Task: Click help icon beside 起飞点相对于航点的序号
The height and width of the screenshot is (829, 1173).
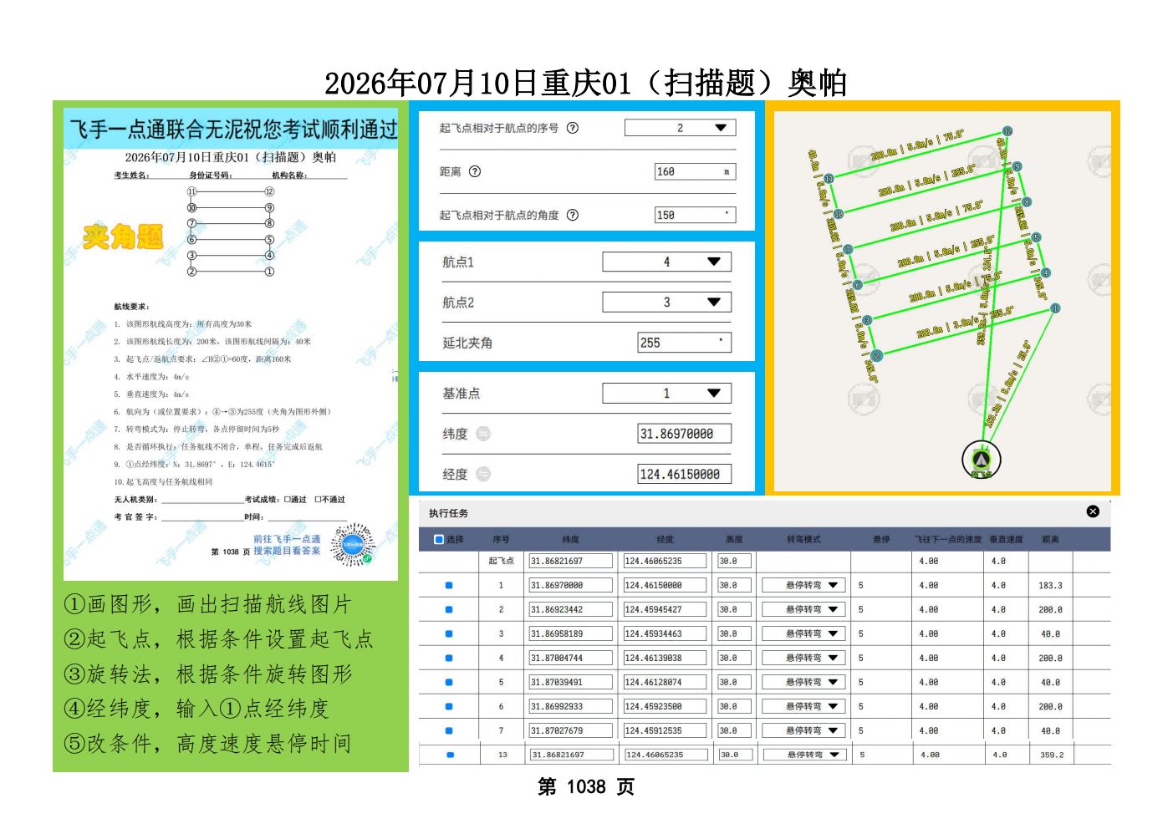Action: [x=573, y=128]
